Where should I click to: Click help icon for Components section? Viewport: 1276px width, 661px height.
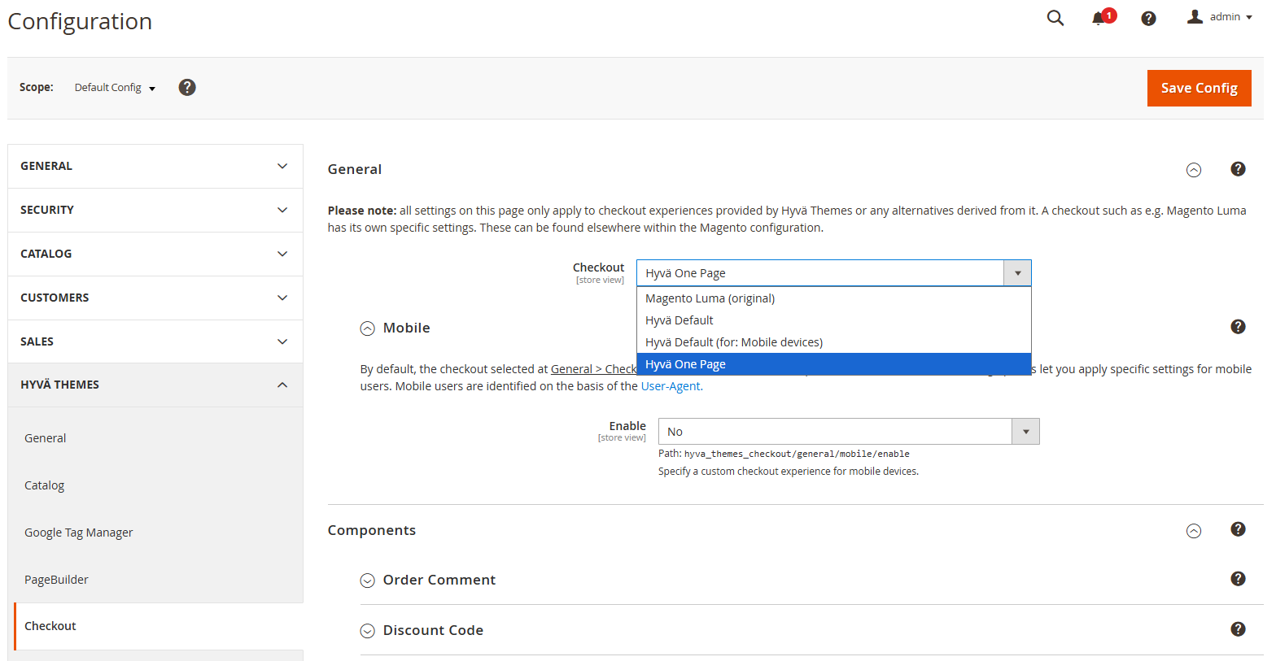pos(1238,529)
